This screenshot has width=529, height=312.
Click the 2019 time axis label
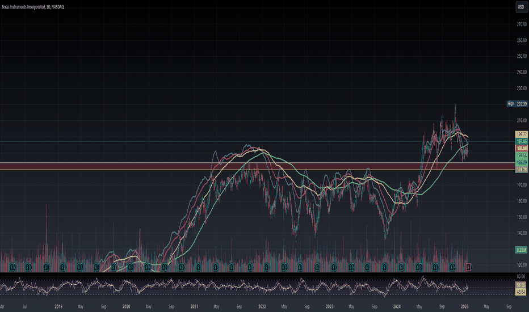click(58, 306)
